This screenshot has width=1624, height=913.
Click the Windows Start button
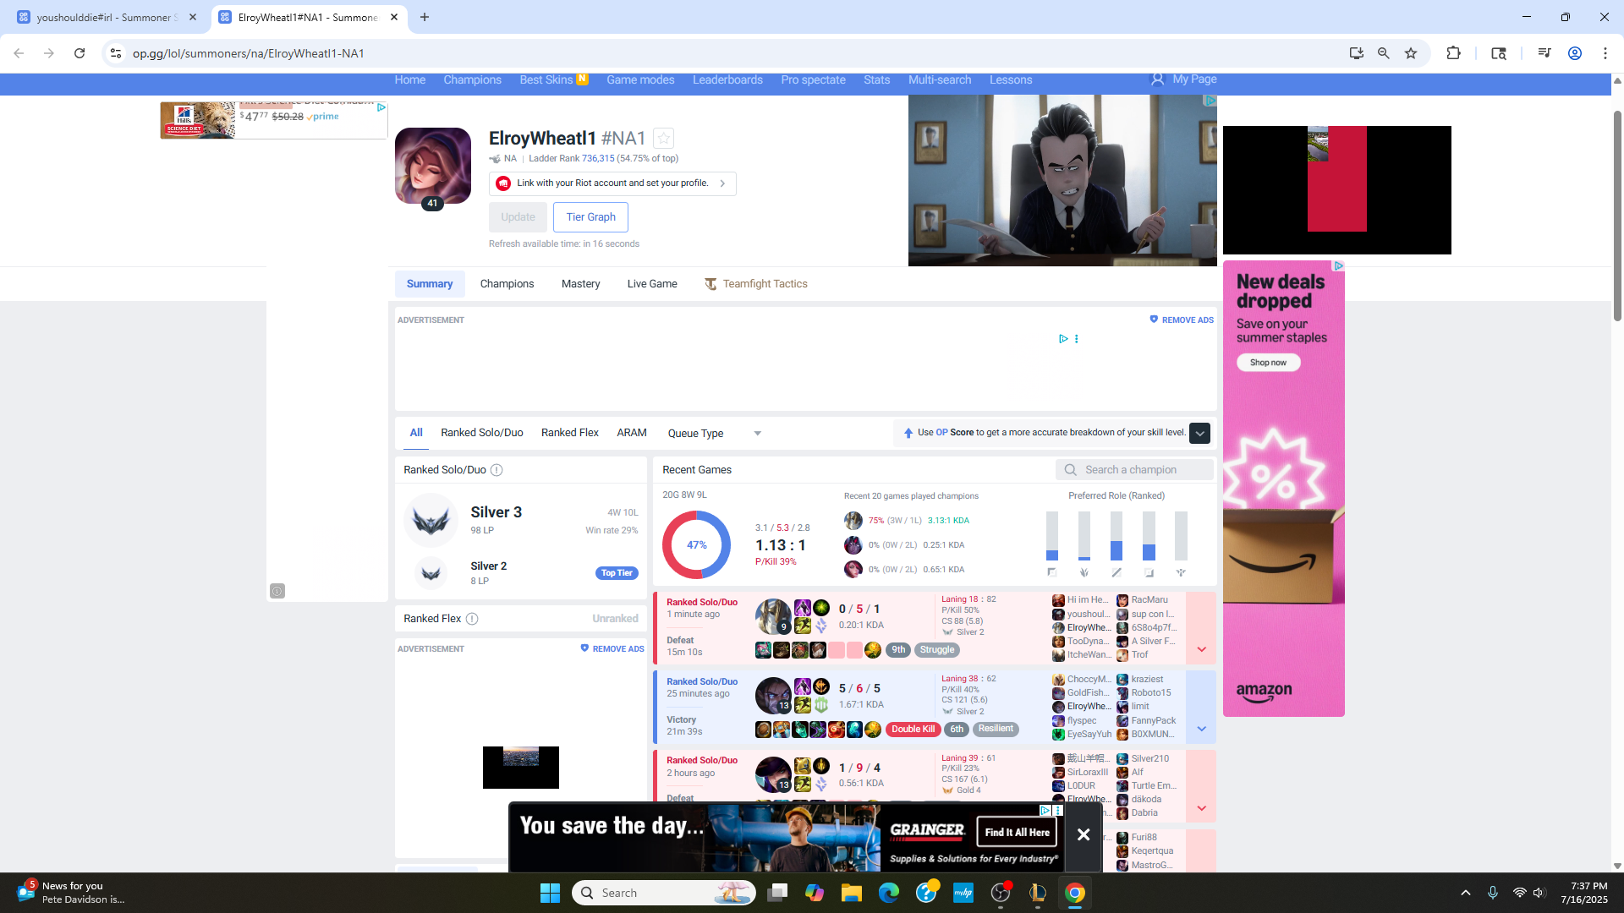(550, 893)
